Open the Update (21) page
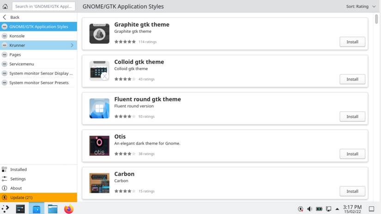The width and height of the screenshot is (381, 214). pyautogui.click(x=38, y=197)
